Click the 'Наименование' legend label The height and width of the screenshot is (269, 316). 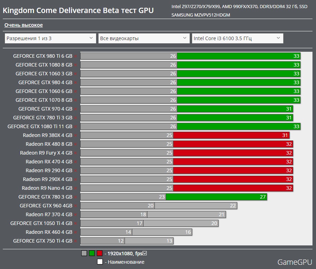click(x=126, y=262)
